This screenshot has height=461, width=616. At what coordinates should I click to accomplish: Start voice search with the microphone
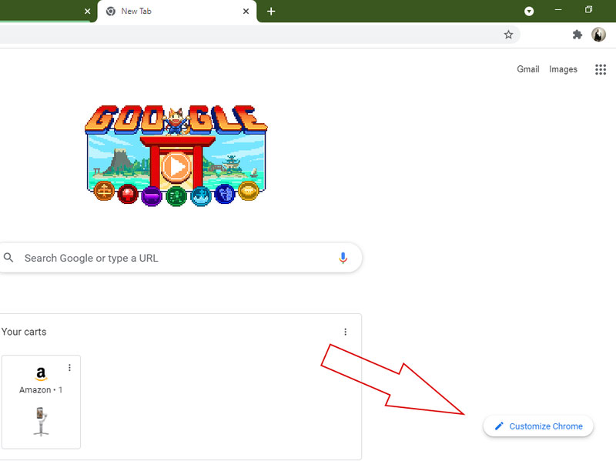point(343,258)
